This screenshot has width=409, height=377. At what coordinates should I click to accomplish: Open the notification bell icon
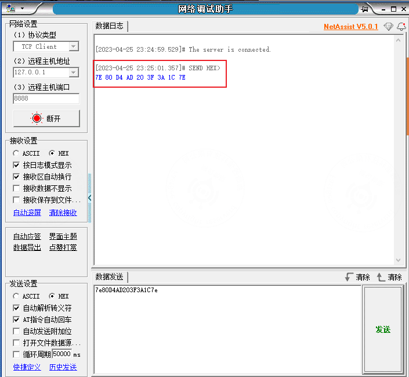click(x=401, y=26)
